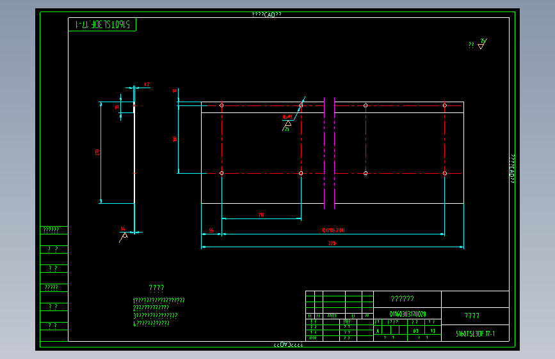
Task: Select the 03 cell in the title block
Action: (415, 331)
